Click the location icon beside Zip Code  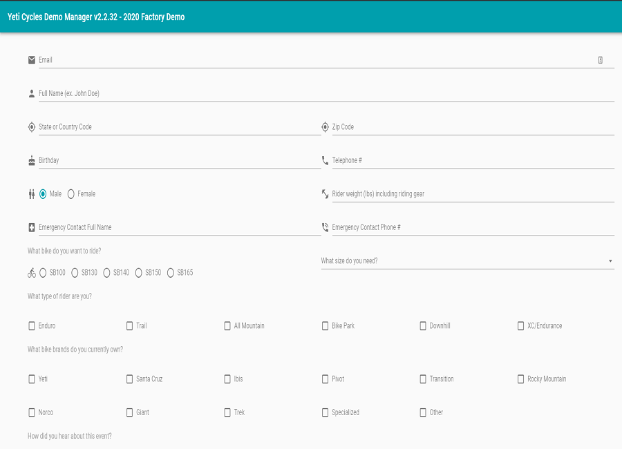(325, 127)
